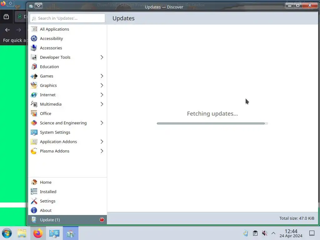
Task: Open the file manager taskbar icon
Action: (x=22, y=233)
